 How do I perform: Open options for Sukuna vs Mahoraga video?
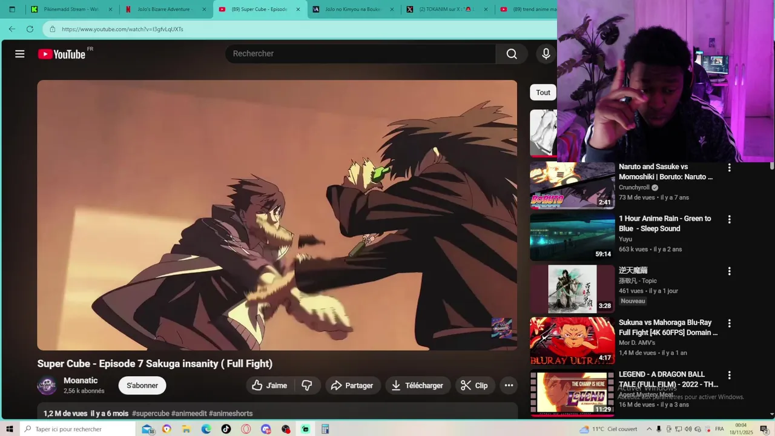click(729, 323)
